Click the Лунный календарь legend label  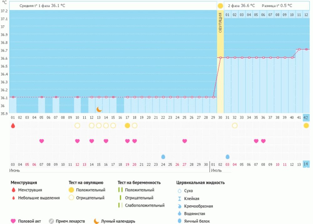[118, 221]
